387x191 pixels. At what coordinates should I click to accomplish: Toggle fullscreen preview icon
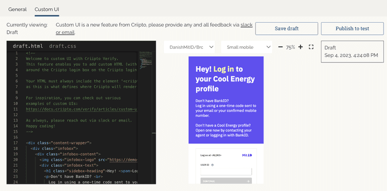click(311, 47)
